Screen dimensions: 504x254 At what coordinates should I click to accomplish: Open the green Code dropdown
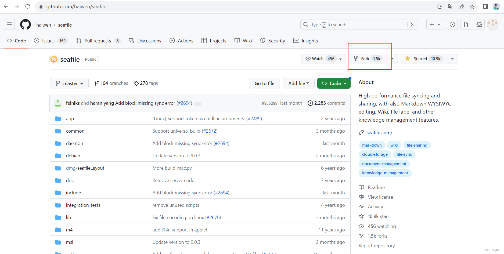click(x=334, y=83)
